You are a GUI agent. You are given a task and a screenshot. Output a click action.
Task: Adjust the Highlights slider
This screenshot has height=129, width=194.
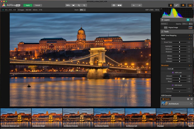click(179, 46)
